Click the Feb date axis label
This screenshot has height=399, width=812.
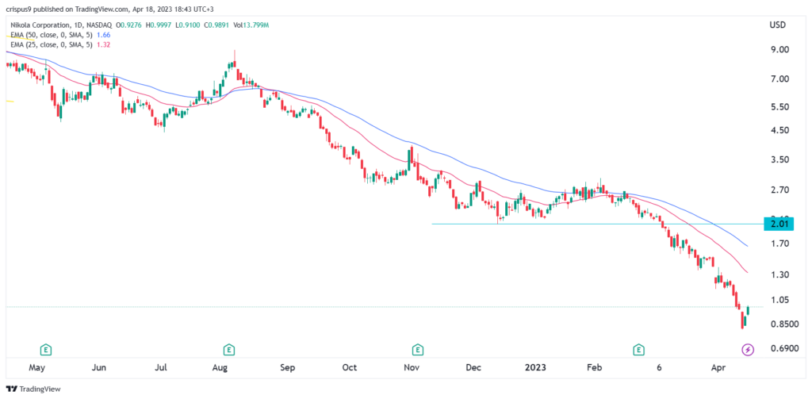595,368
